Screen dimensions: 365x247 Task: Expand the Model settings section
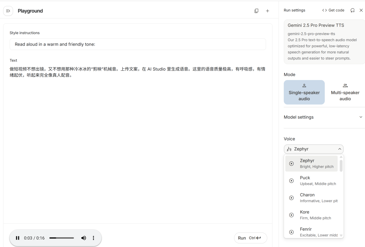click(x=324, y=117)
